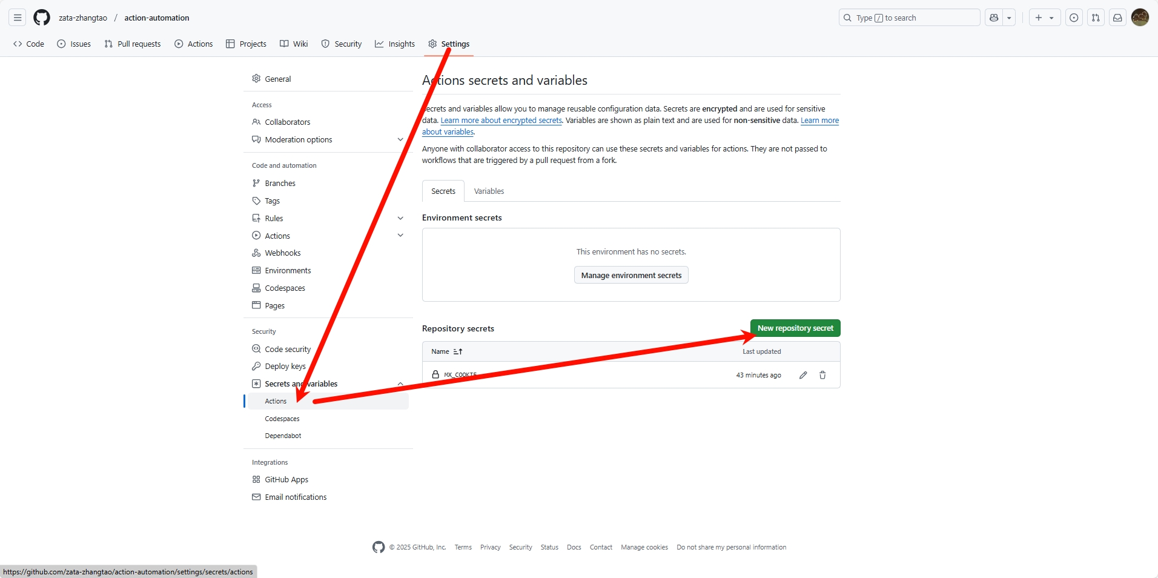Image resolution: width=1158 pixels, height=578 pixels.
Task: Open the Create new plus menu
Action: click(x=1045, y=18)
